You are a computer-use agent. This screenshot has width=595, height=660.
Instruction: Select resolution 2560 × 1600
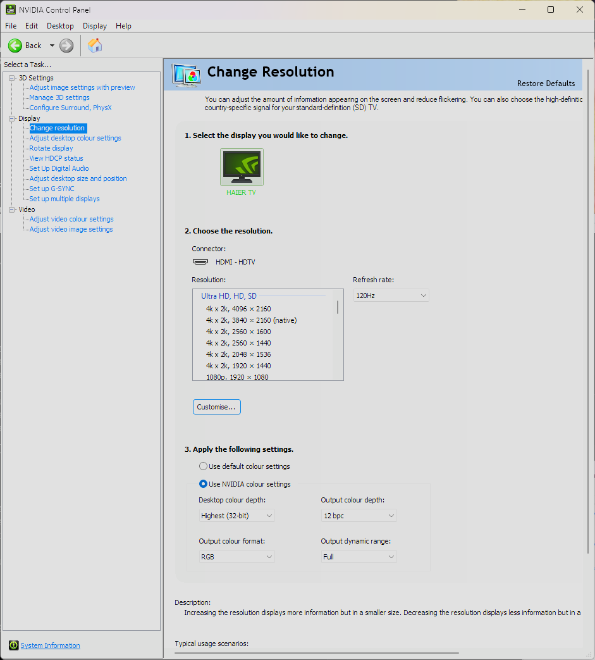[238, 332]
